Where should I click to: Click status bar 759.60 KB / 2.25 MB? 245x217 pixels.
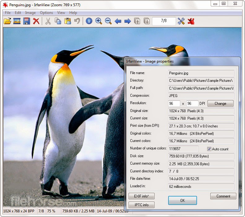78,211
